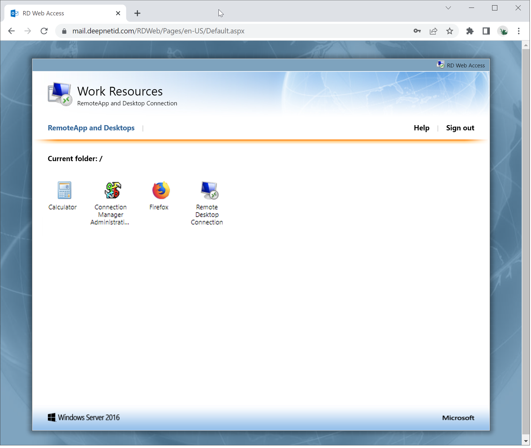Expand the tab search chevron
Viewport: 531px width, 448px height.
click(x=448, y=8)
